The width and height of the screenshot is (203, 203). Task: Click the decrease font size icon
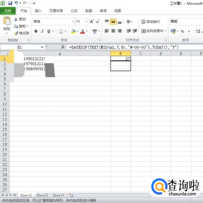tap(98, 21)
